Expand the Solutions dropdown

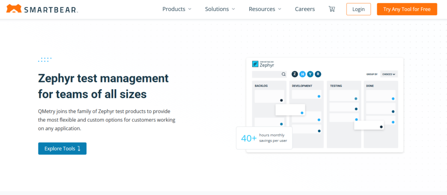(220, 9)
